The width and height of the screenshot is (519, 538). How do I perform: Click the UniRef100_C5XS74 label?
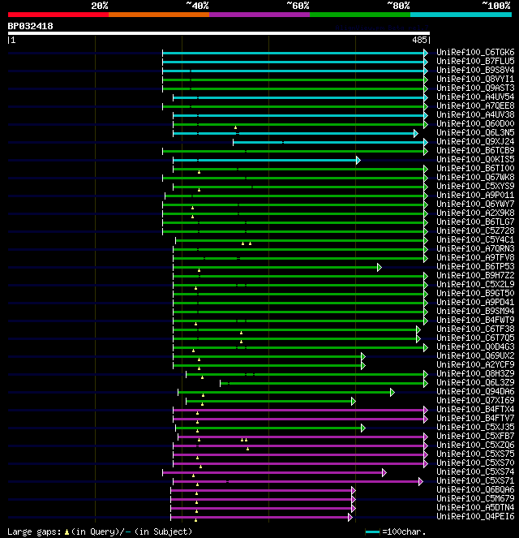pyautogui.click(x=475, y=471)
